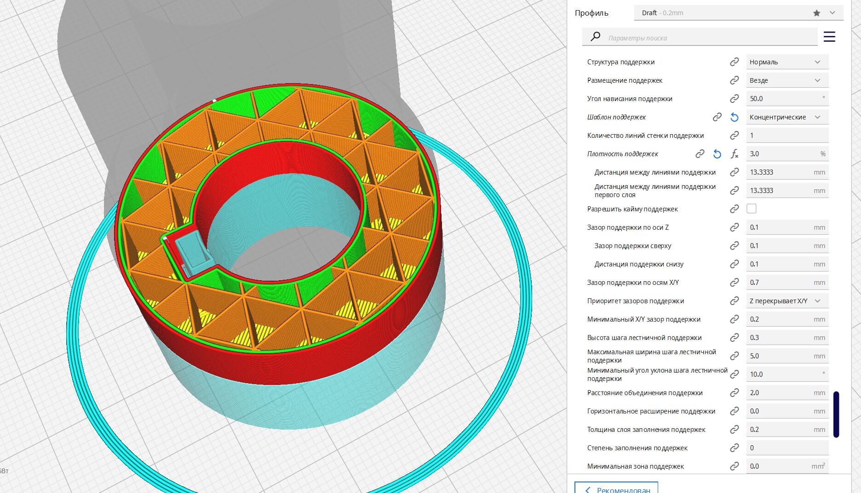This screenshot has width=861, height=493.
Task: Click the star icon in profile bar
Action: coord(816,13)
